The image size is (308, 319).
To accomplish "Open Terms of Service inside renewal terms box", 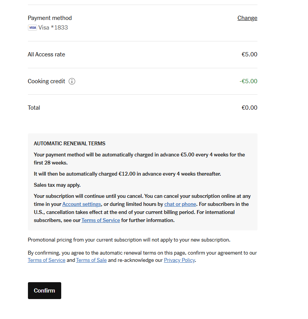I will [x=101, y=220].
